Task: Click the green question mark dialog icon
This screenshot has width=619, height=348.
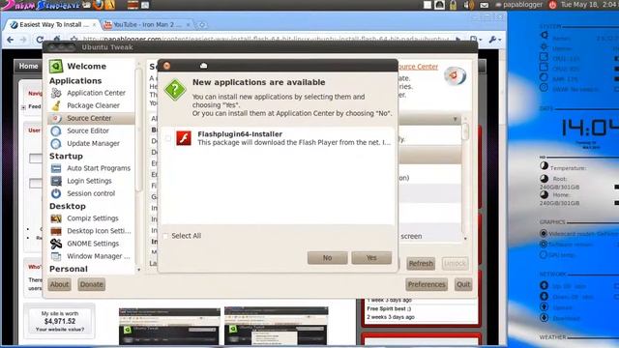Action: [x=175, y=90]
